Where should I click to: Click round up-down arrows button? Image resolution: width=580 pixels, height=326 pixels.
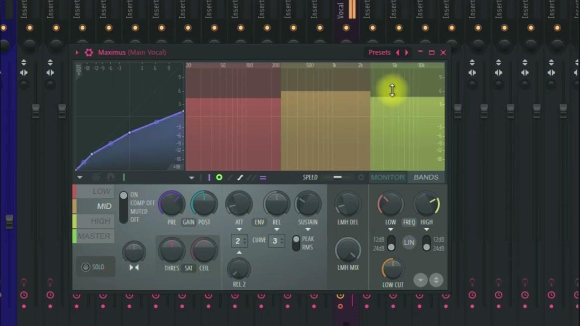(x=436, y=280)
